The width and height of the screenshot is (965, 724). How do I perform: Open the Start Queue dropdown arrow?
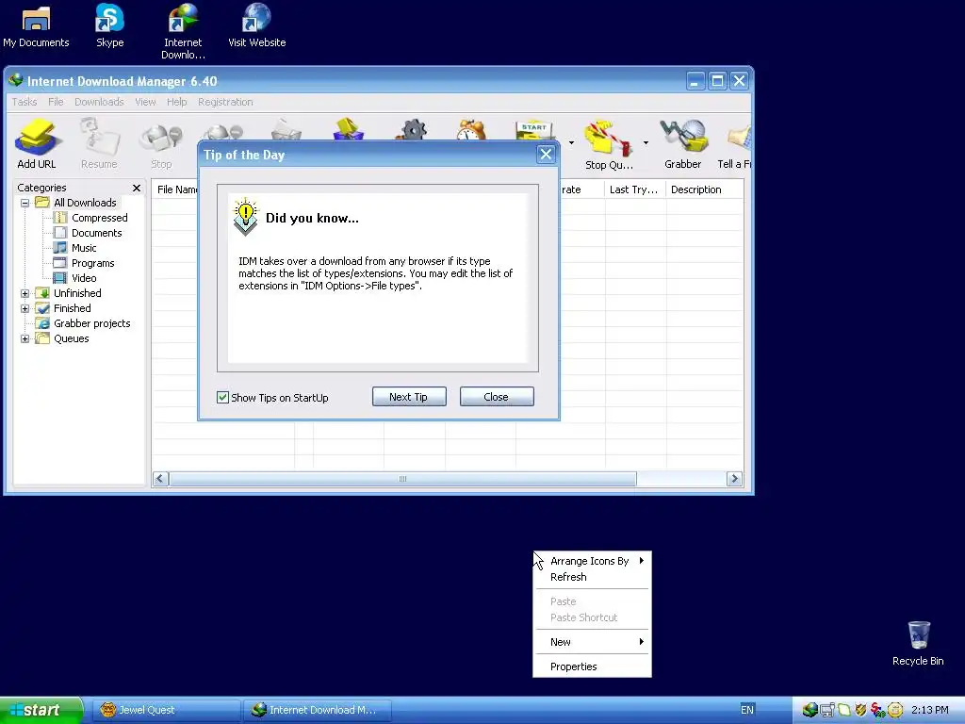(x=571, y=143)
